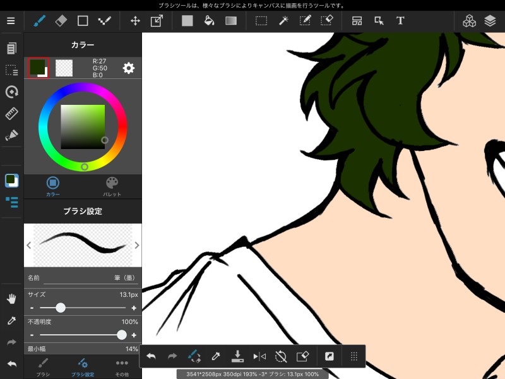
Task: Select the Gradient tool
Action: (231, 21)
